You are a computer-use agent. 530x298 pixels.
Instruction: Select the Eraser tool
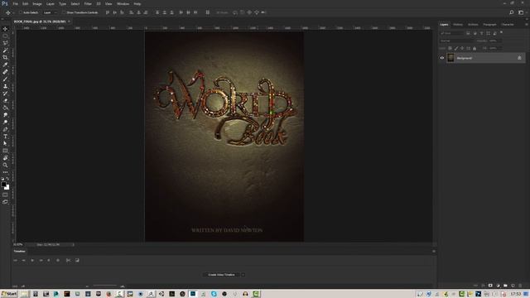click(x=5, y=100)
